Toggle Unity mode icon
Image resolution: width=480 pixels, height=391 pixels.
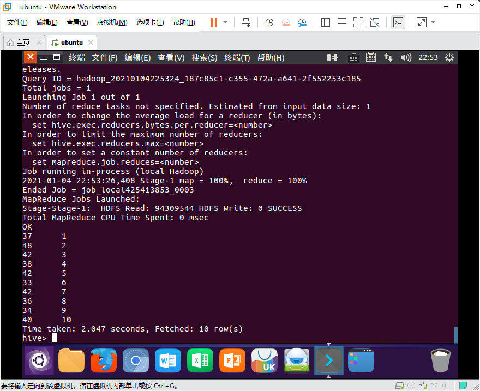tap(375, 22)
